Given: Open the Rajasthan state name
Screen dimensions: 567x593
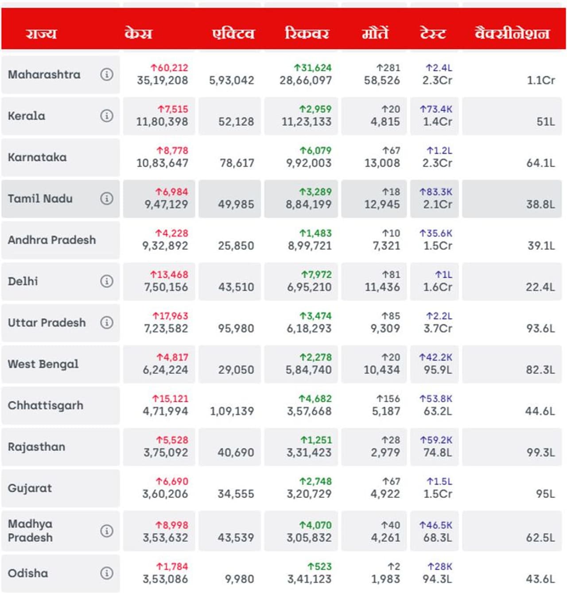Looking at the screenshot, I should 36,447.
